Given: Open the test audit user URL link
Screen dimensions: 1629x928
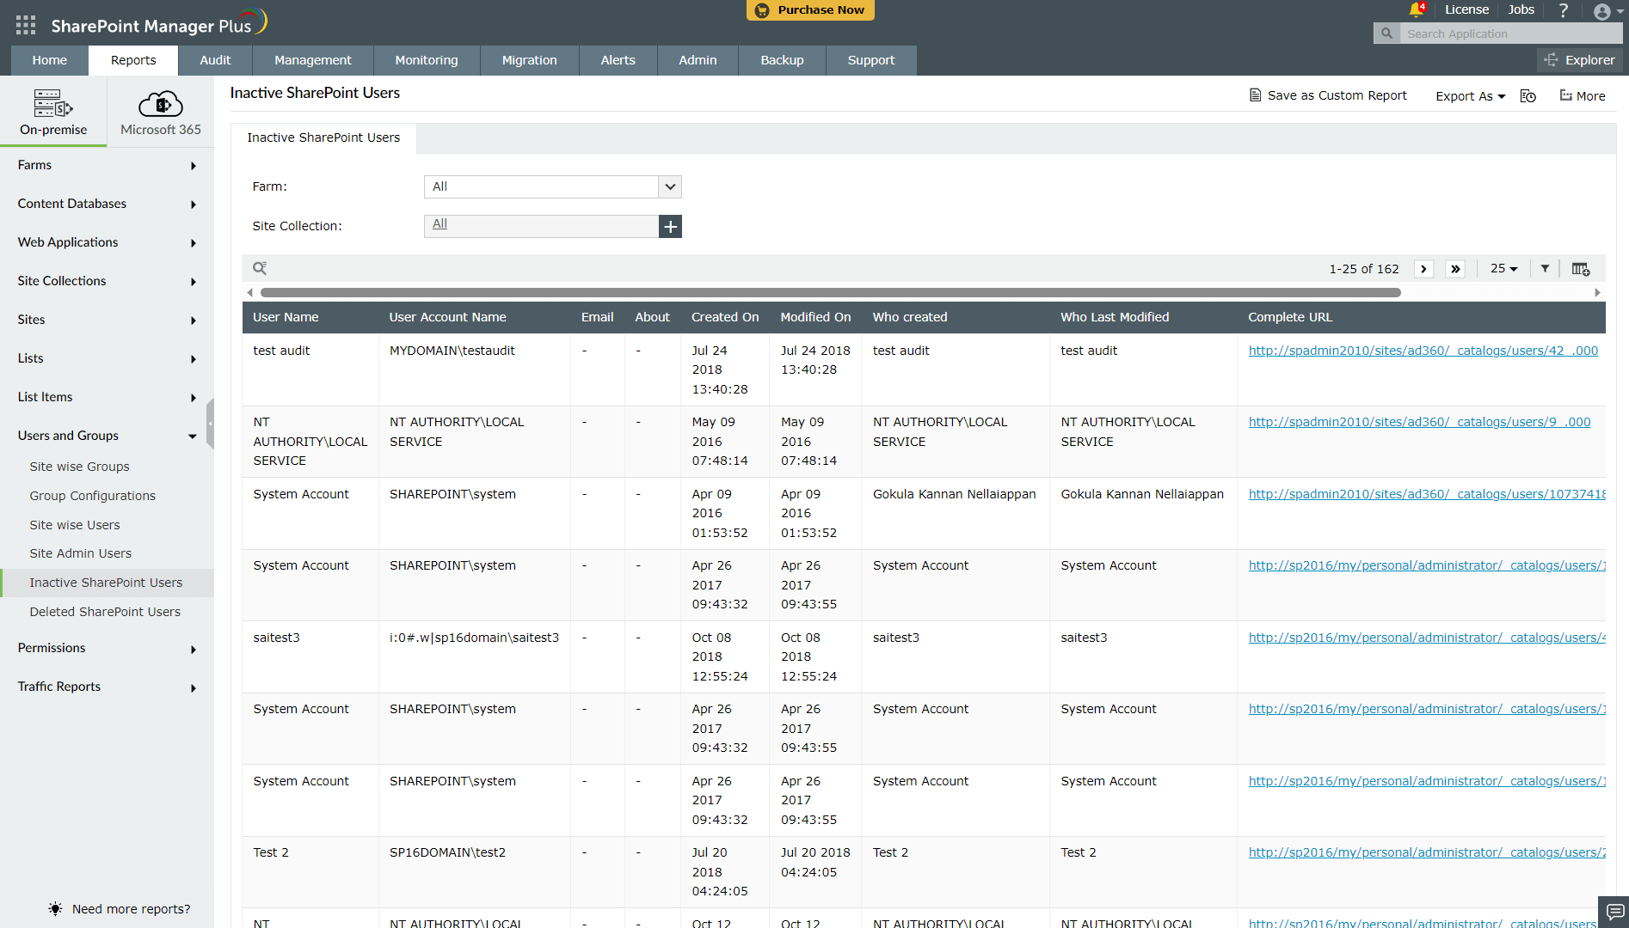Looking at the screenshot, I should coord(1423,351).
